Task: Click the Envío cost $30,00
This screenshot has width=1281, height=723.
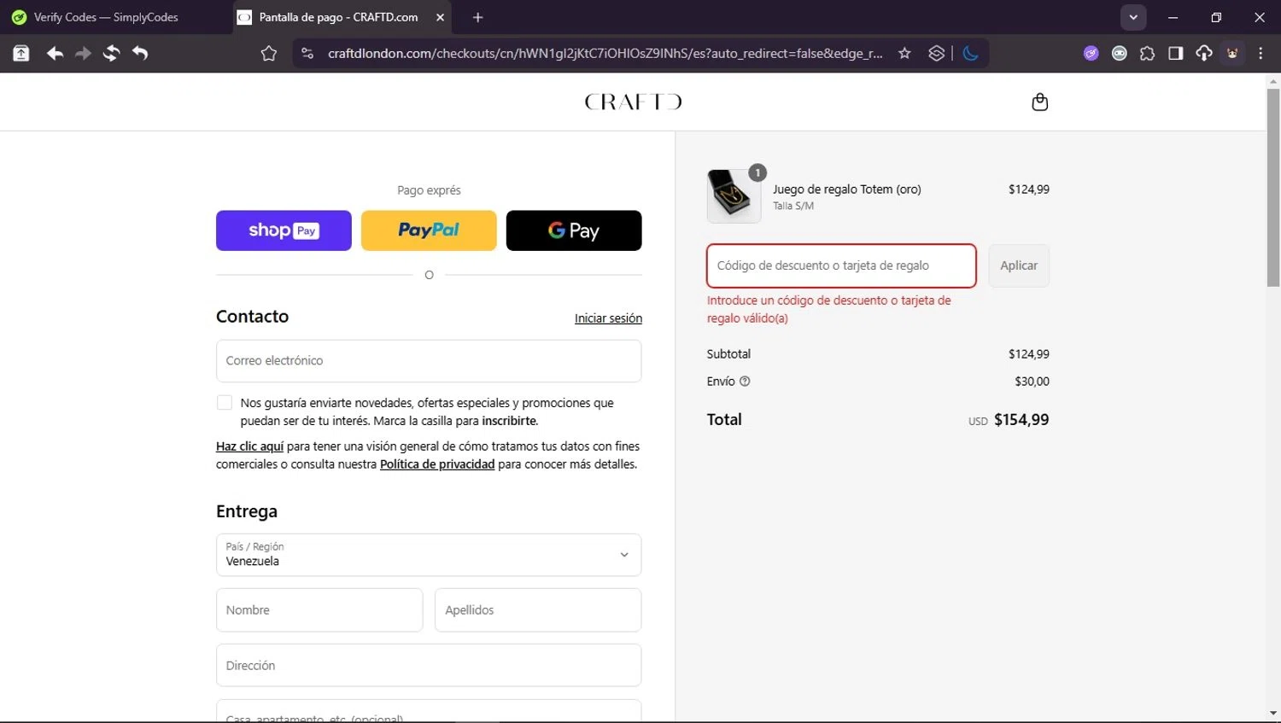Action: coord(1032,382)
